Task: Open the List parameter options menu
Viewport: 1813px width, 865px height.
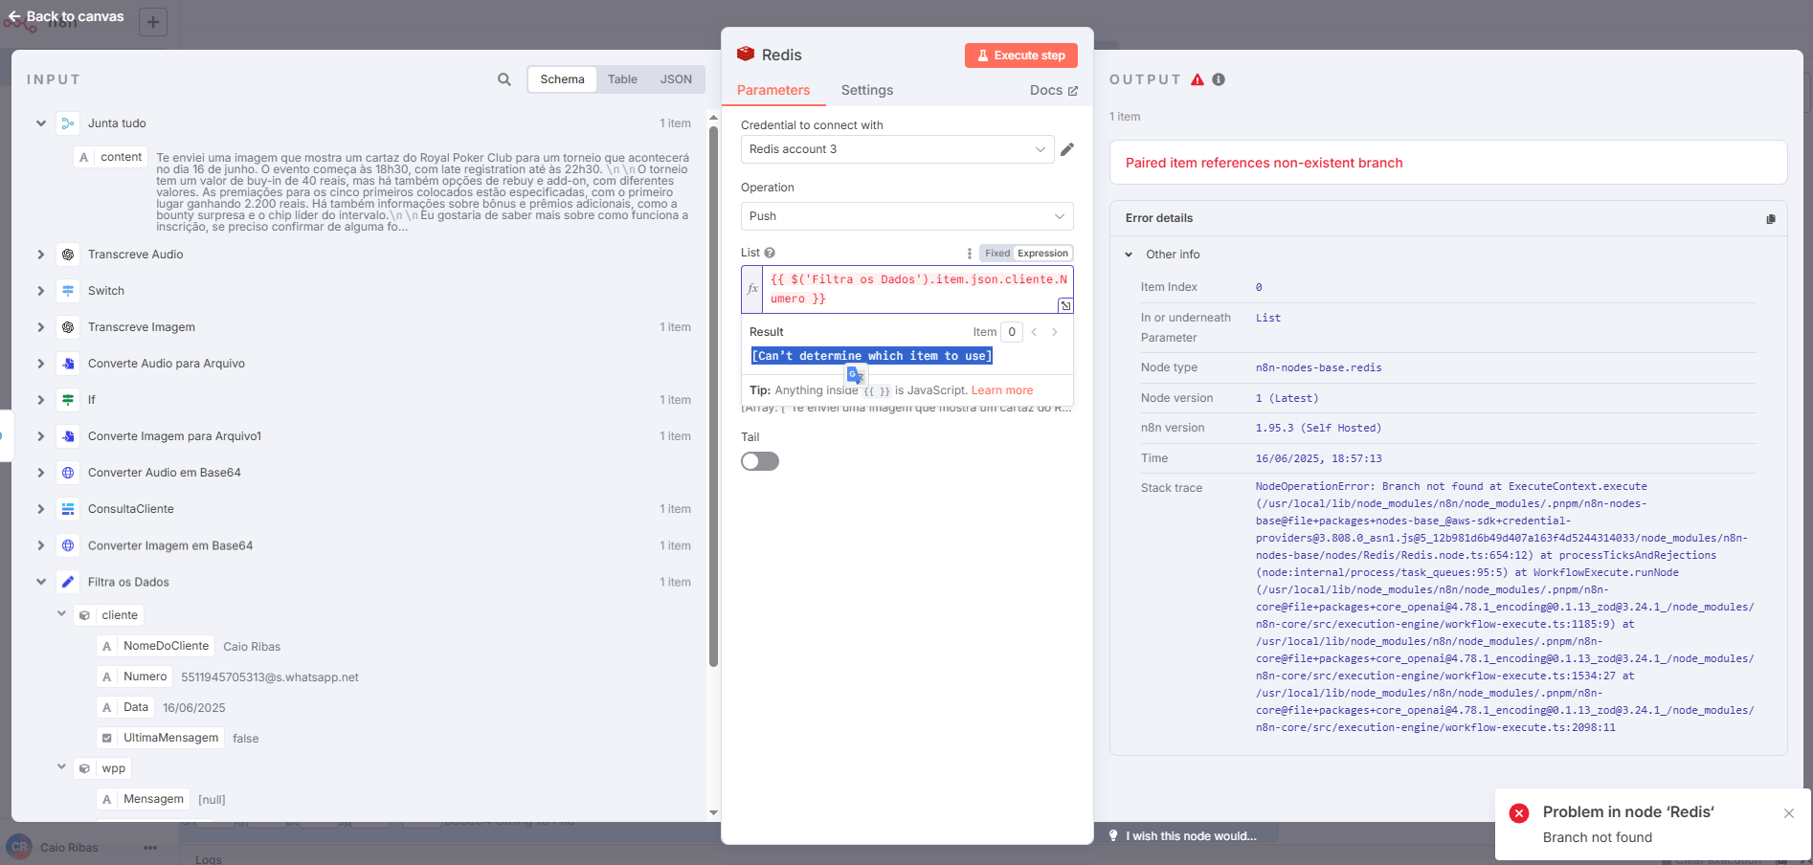Action: pyautogui.click(x=969, y=254)
